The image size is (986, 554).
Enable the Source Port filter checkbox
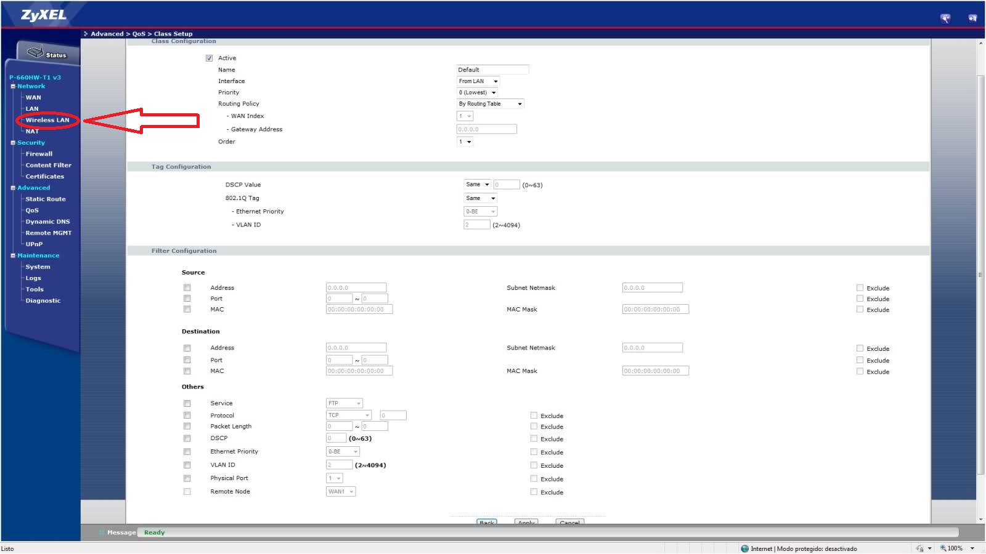point(187,299)
